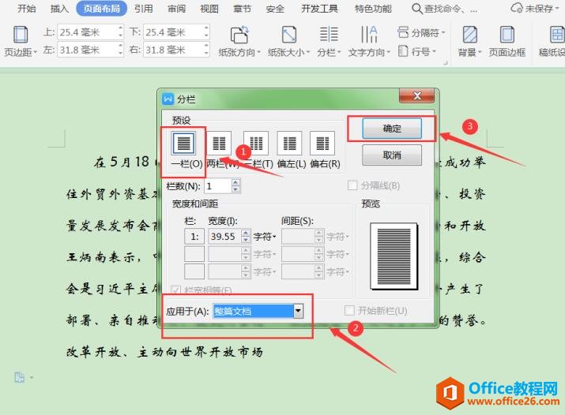Click the 文字方向 text direction icon
565x415 pixels.
(369, 35)
